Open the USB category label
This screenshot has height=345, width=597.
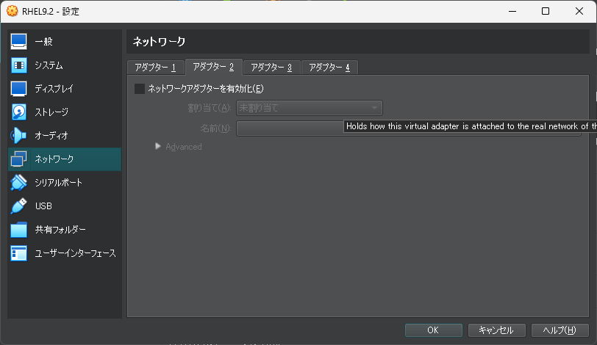43,206
